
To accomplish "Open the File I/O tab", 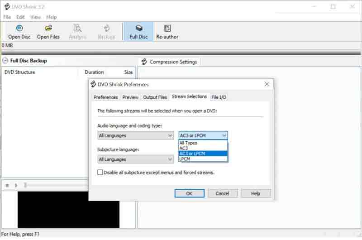I will [x=219, y=97].
